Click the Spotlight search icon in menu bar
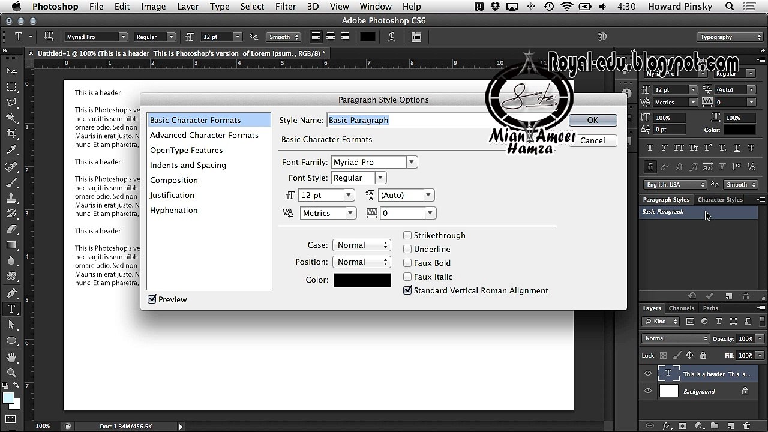Viewport: 768px width, 432px height. click(x=730, y=7)
